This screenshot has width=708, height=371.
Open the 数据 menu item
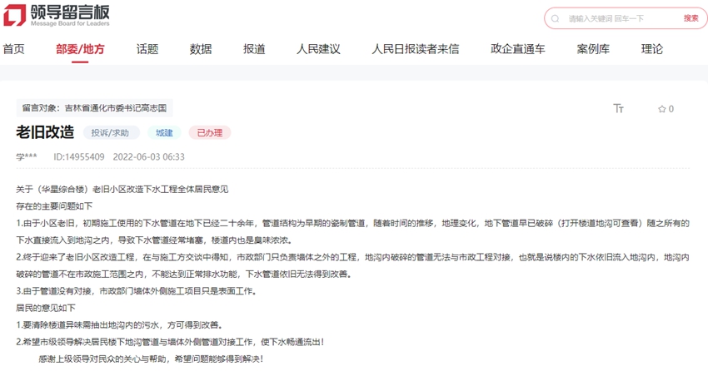click(201, 49)
